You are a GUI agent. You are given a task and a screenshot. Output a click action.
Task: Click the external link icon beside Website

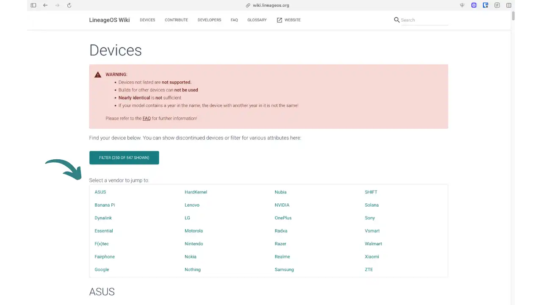279,20
